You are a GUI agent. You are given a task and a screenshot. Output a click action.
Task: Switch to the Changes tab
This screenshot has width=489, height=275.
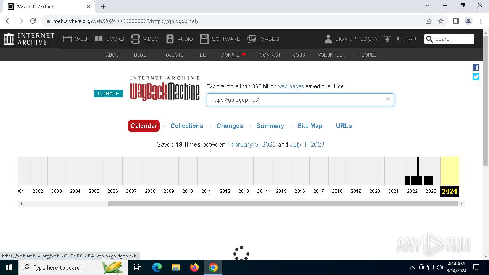pyautogui.click(x=230, y=126)
